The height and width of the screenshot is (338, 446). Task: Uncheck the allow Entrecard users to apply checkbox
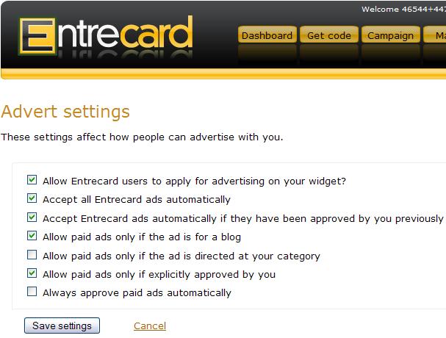pyautogui.click(x=32, y=180)
